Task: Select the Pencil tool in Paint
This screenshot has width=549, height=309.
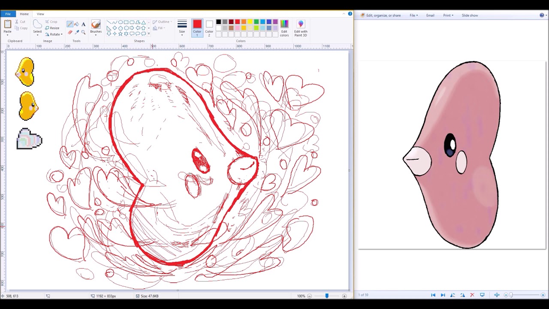Action: coord(70,24)
